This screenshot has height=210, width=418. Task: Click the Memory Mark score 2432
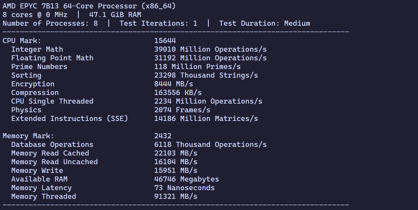(x=163, y=136)
